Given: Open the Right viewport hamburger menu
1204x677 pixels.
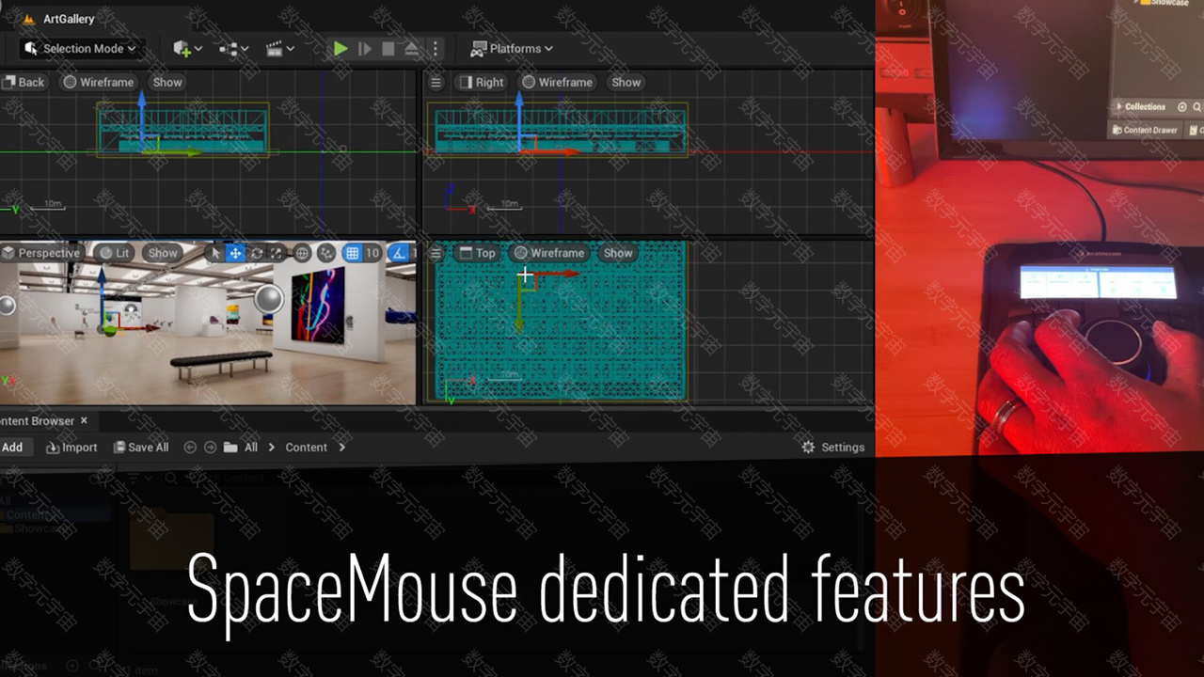Looking at the screenshot, I should click(436, 83).
